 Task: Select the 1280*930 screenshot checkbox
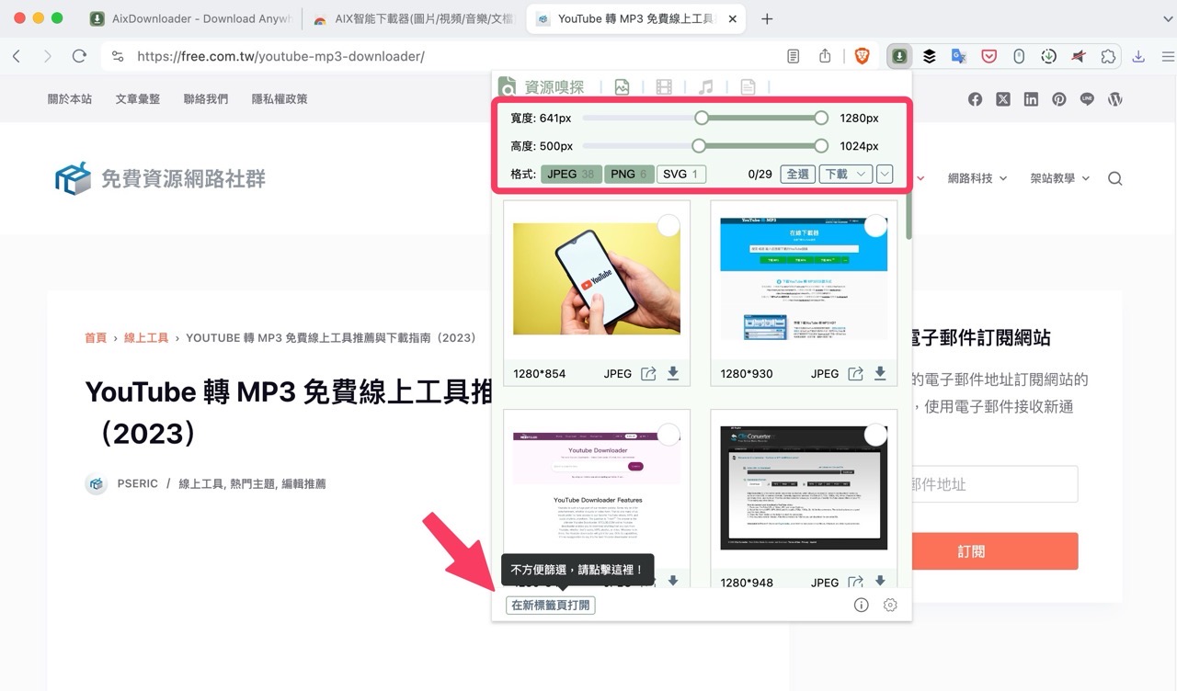click(x=875, y=226)
